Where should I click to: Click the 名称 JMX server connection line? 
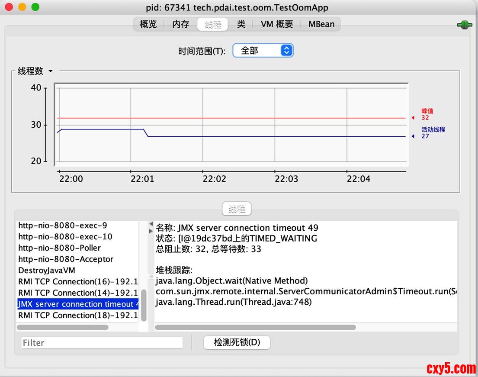[x=237, y=228]
